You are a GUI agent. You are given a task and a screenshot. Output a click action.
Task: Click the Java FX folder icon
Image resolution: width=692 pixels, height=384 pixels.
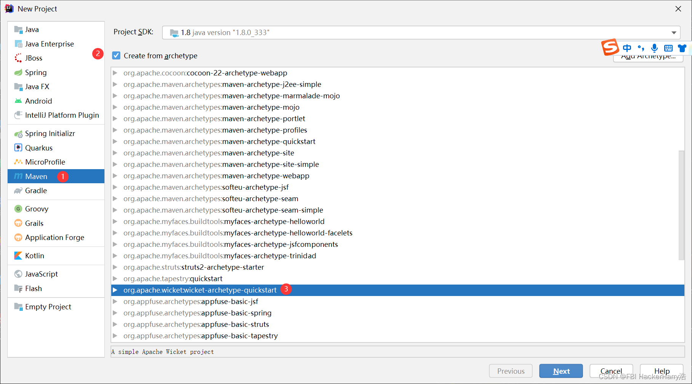(x=18, y=86)
